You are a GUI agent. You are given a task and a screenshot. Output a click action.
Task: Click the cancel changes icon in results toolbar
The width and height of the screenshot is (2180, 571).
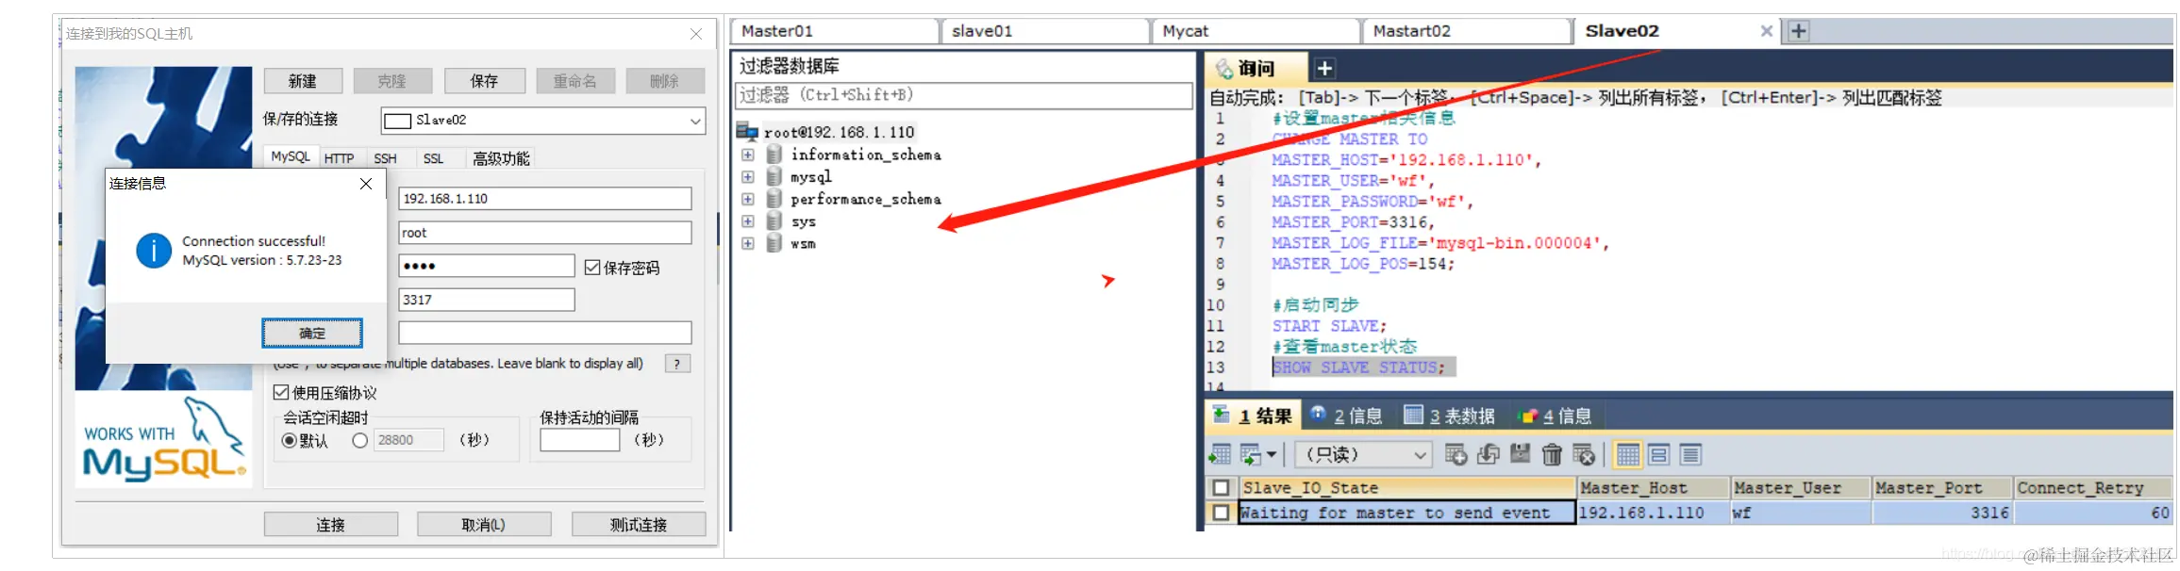click(x=1584, y=455)
